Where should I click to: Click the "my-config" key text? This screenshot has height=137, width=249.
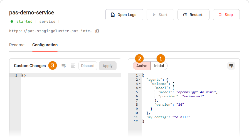coord(157,117)
